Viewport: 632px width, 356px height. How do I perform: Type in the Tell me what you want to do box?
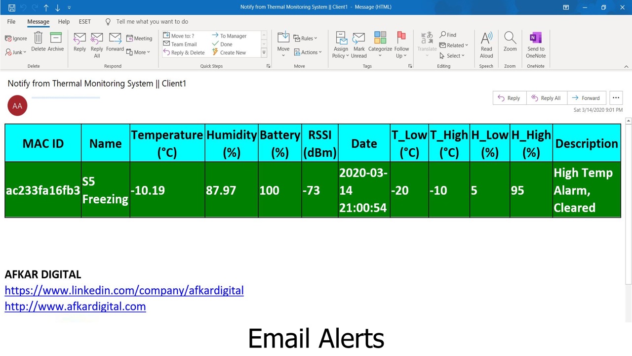[152, 22]
